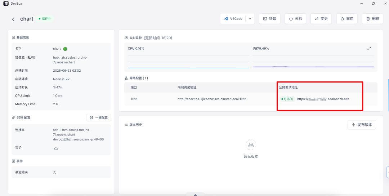Screen dimensions: 389x196
Task: Click the 基础信息 section icon
Action: 13,37
